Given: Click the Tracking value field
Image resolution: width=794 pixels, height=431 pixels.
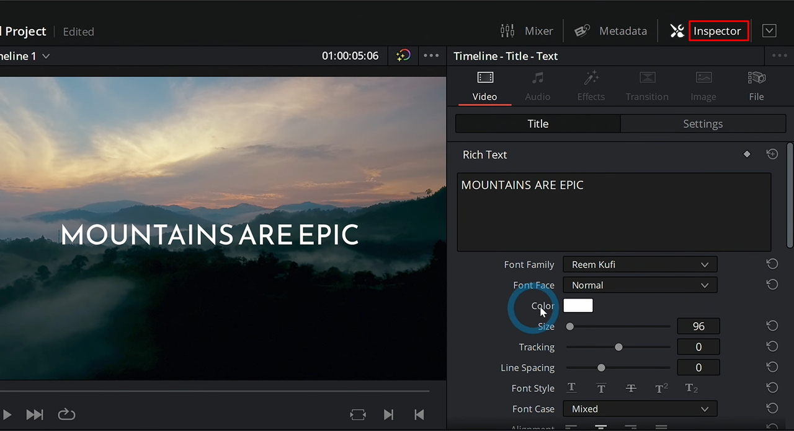Looking at the screenshot, I should (x=698, y=347).
